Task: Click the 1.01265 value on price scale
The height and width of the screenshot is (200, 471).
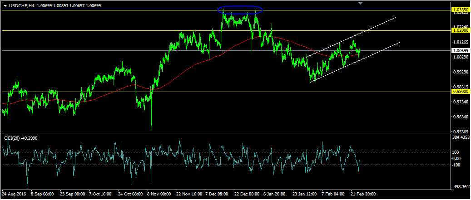Action: (460, 42)
